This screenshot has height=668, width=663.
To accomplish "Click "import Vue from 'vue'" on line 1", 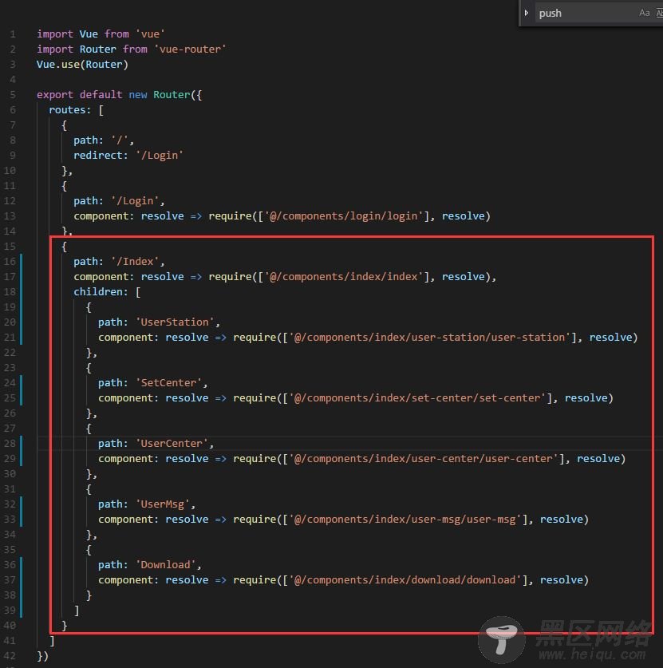I will (101, 34).
